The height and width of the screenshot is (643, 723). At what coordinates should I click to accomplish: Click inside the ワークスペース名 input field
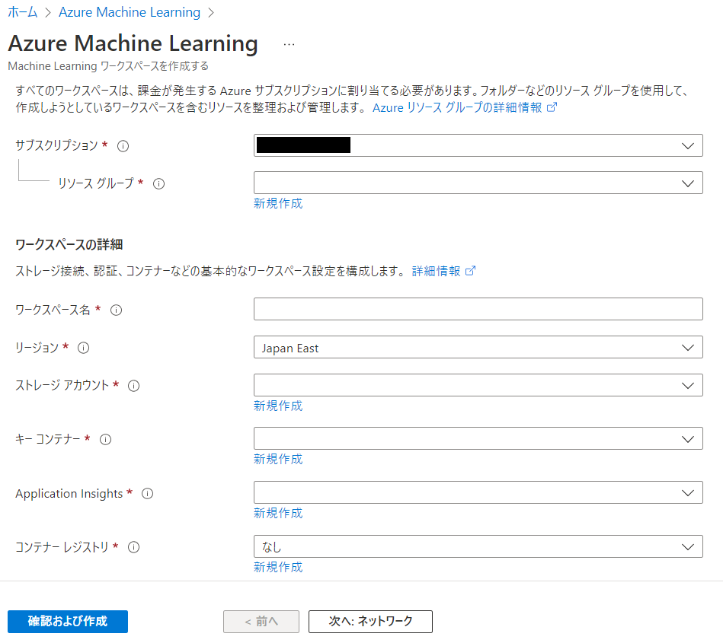click(478, 309)
